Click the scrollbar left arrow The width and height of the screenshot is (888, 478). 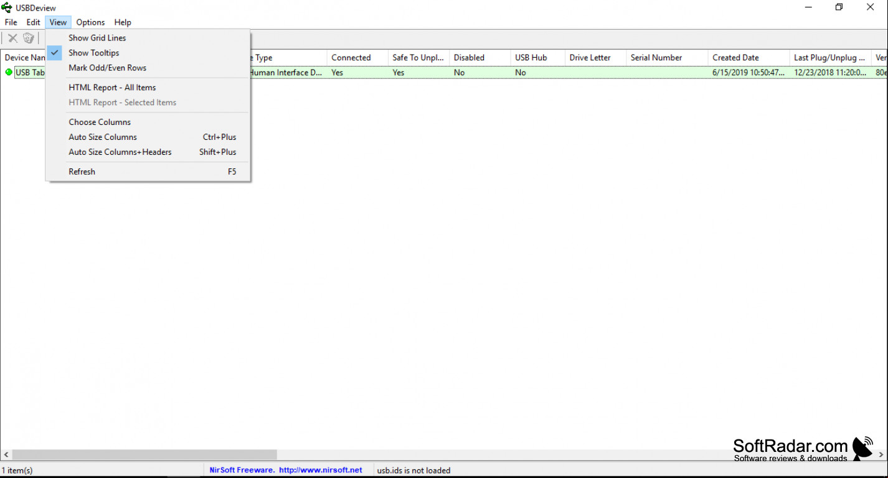[x=6, y=455]
